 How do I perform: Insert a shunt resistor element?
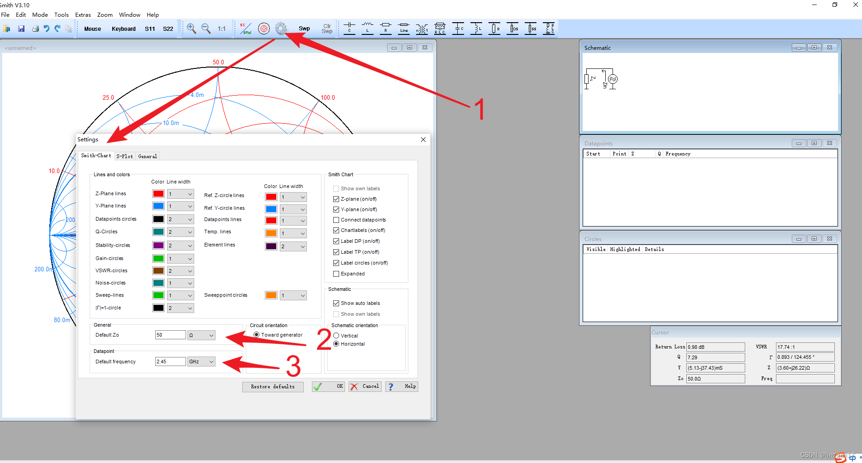pos(494,29)
